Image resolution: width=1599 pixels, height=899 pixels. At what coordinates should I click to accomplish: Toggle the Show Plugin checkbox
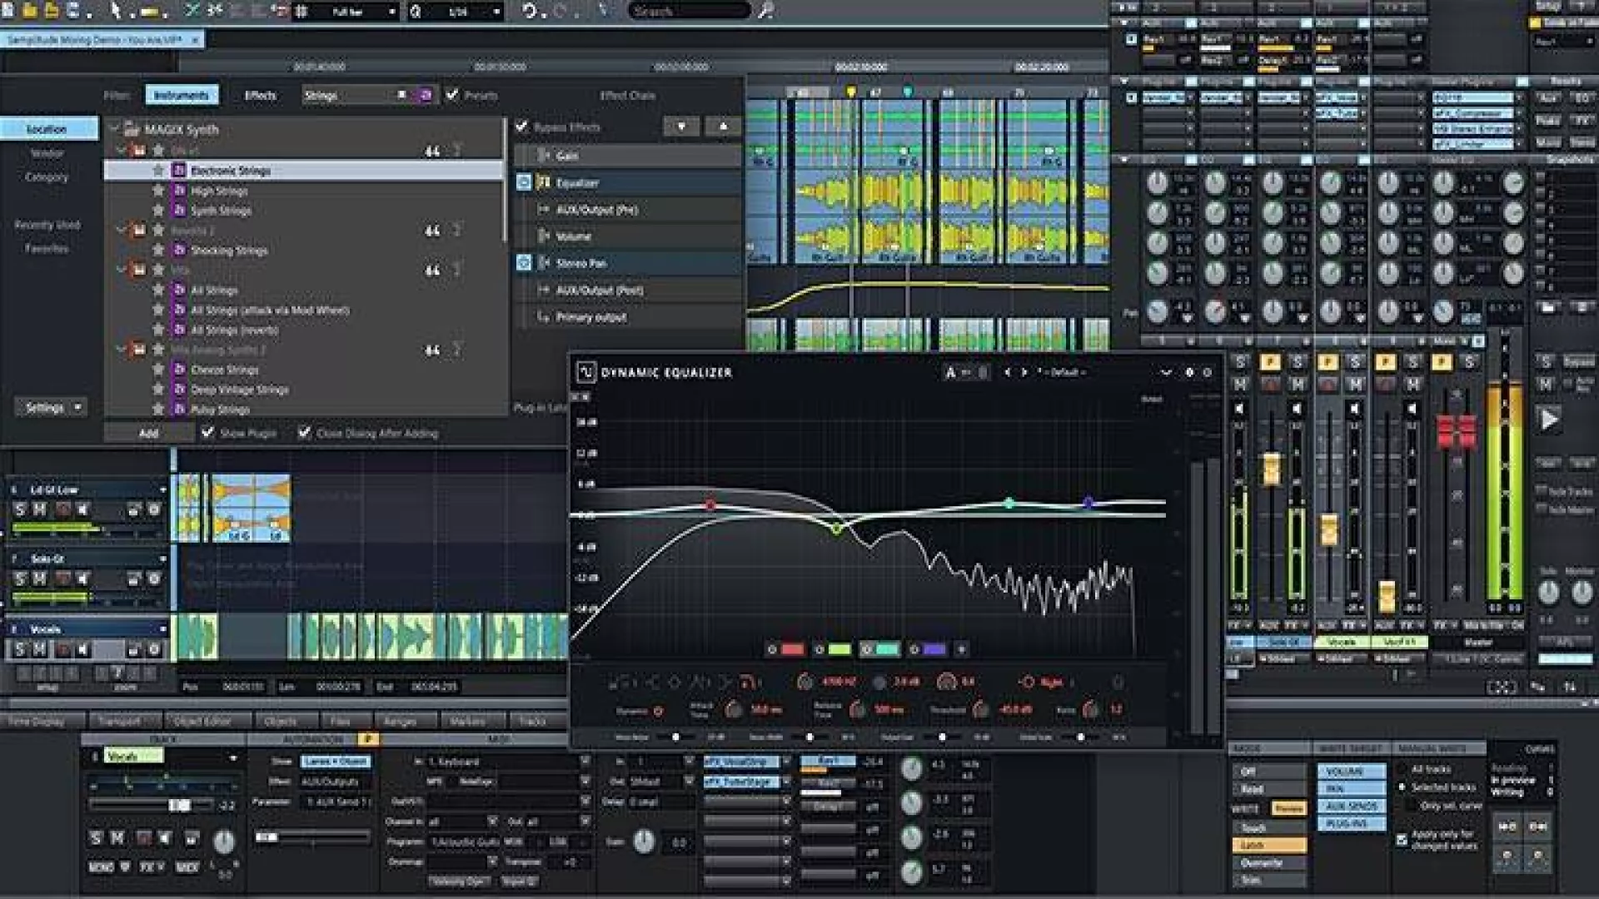[208, 432]
